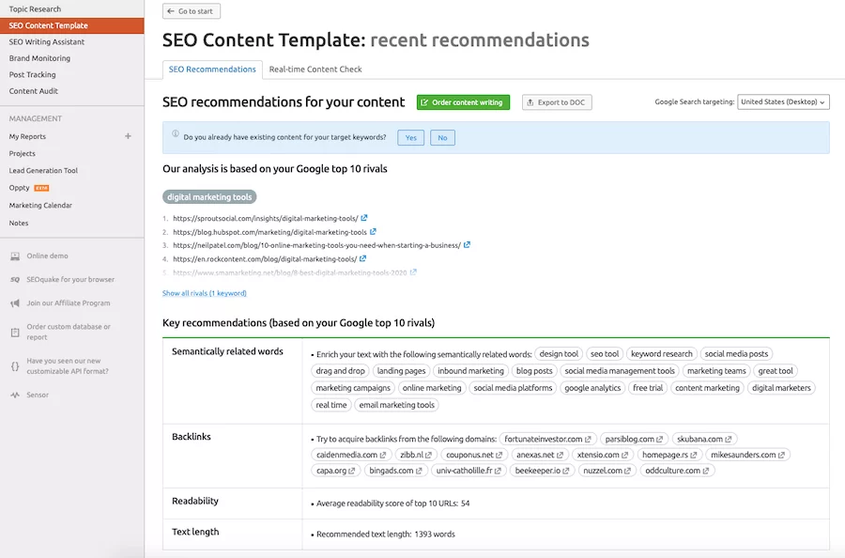Click the email marketing tools tag
Viewport: 845px width, 558px height.
point(396,405)
